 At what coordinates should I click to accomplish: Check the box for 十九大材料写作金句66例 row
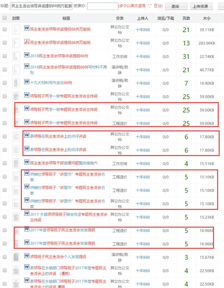(x=5, y=83)
